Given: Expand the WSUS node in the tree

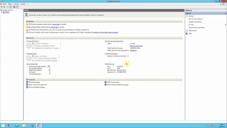Looking at the screenshot, I should (x=1, y=12).
